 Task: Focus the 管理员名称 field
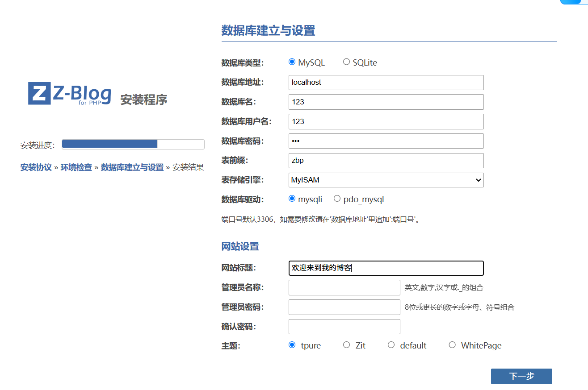344,288
